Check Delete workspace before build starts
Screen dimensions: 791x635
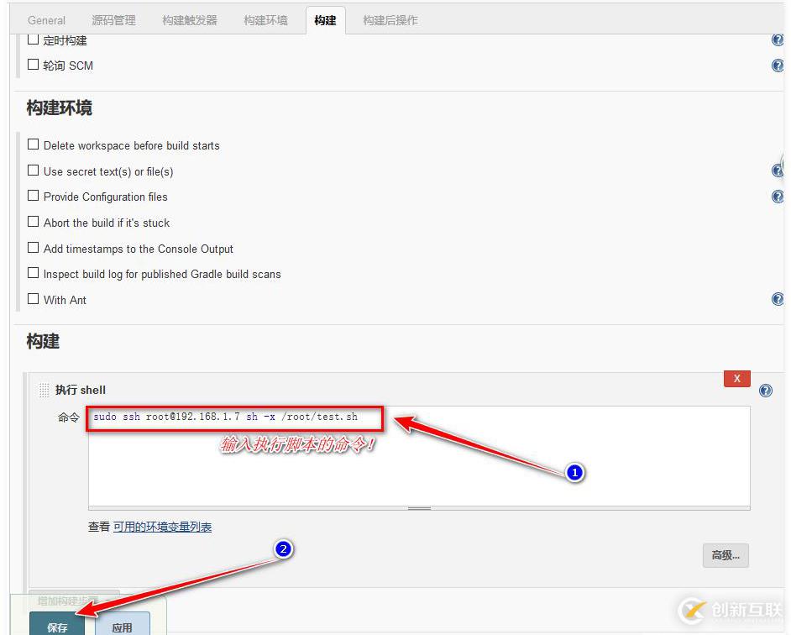point(33,144)
